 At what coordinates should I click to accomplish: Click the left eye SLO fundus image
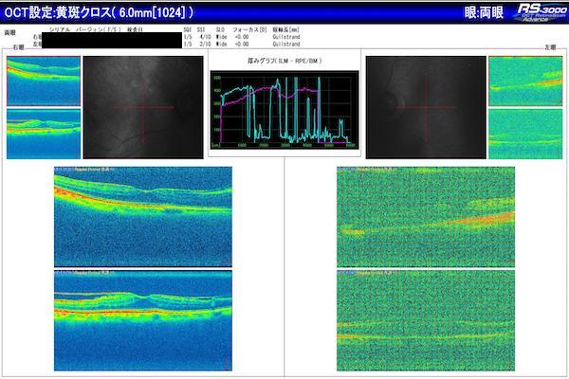coord(424,106)
